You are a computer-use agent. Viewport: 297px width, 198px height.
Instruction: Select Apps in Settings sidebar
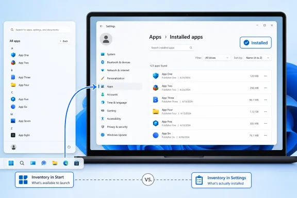121,87
